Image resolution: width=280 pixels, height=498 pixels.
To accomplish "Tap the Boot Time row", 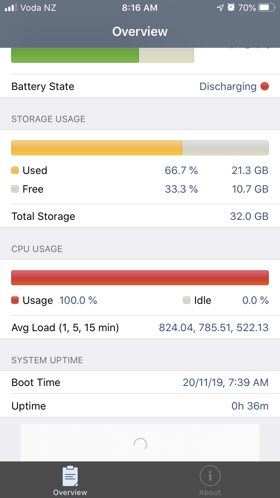I will (140, 382).
